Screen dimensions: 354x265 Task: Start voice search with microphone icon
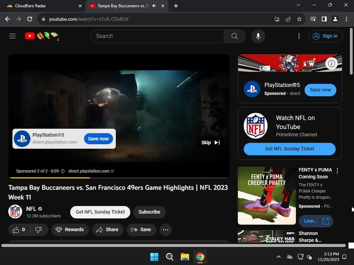tap(258, 36)
